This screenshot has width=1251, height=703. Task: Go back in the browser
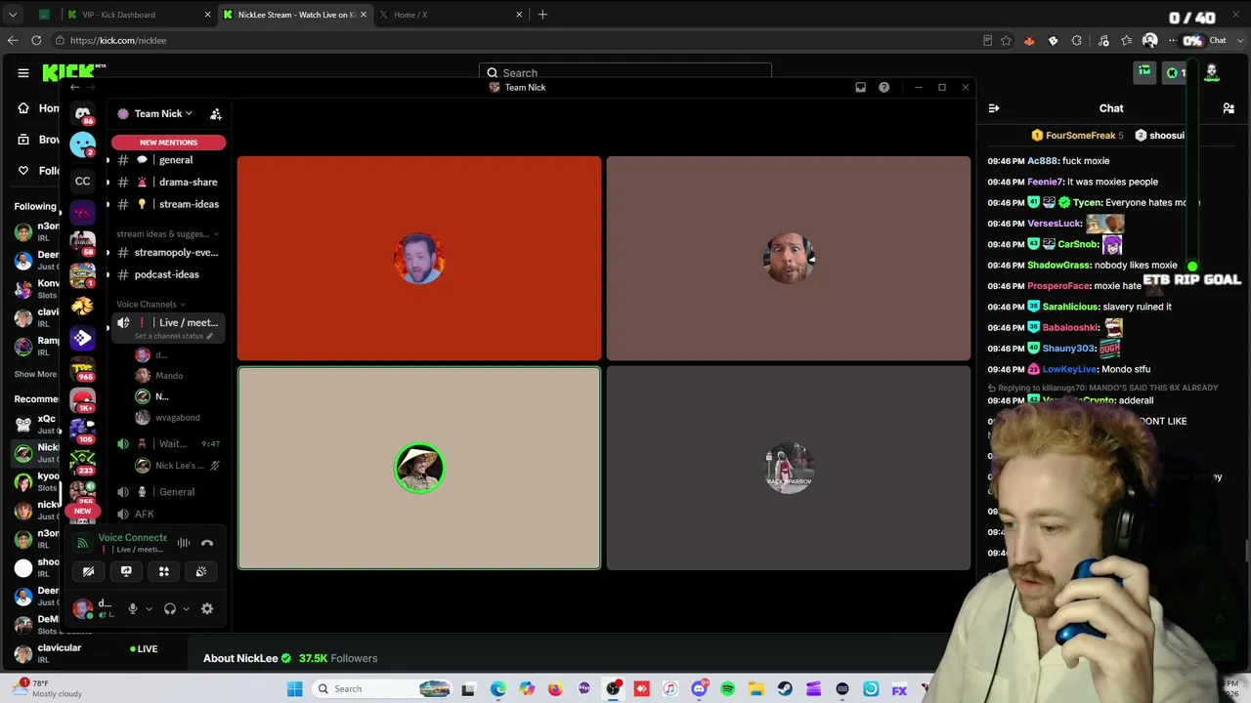[x=13, y=40]
